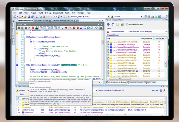Viewport: 179px width, 122px height.
Task: Open the Analysis Status panel window menu arrow
Action: tap(161, 20)
